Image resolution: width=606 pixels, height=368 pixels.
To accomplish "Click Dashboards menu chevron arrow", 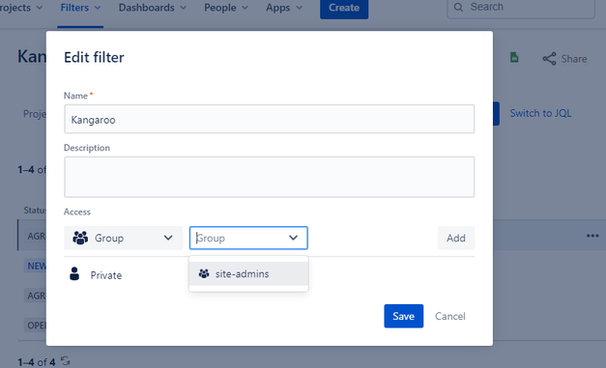I will [x=184, y=8].
